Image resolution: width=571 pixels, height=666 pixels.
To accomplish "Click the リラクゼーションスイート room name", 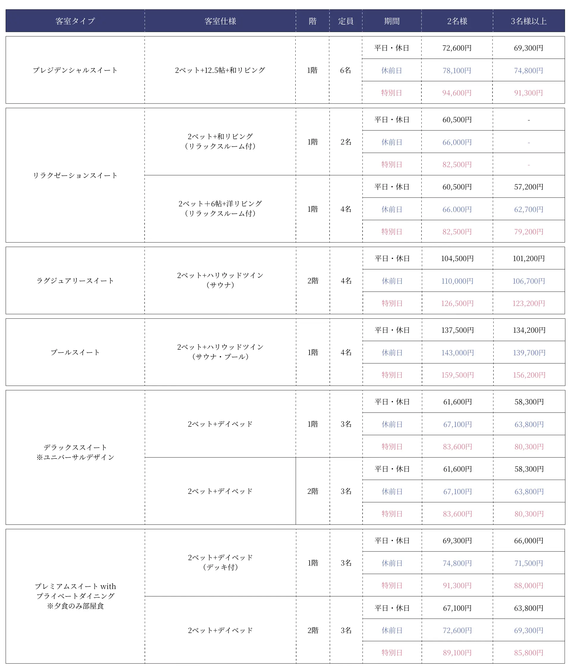I will [75, 175].
